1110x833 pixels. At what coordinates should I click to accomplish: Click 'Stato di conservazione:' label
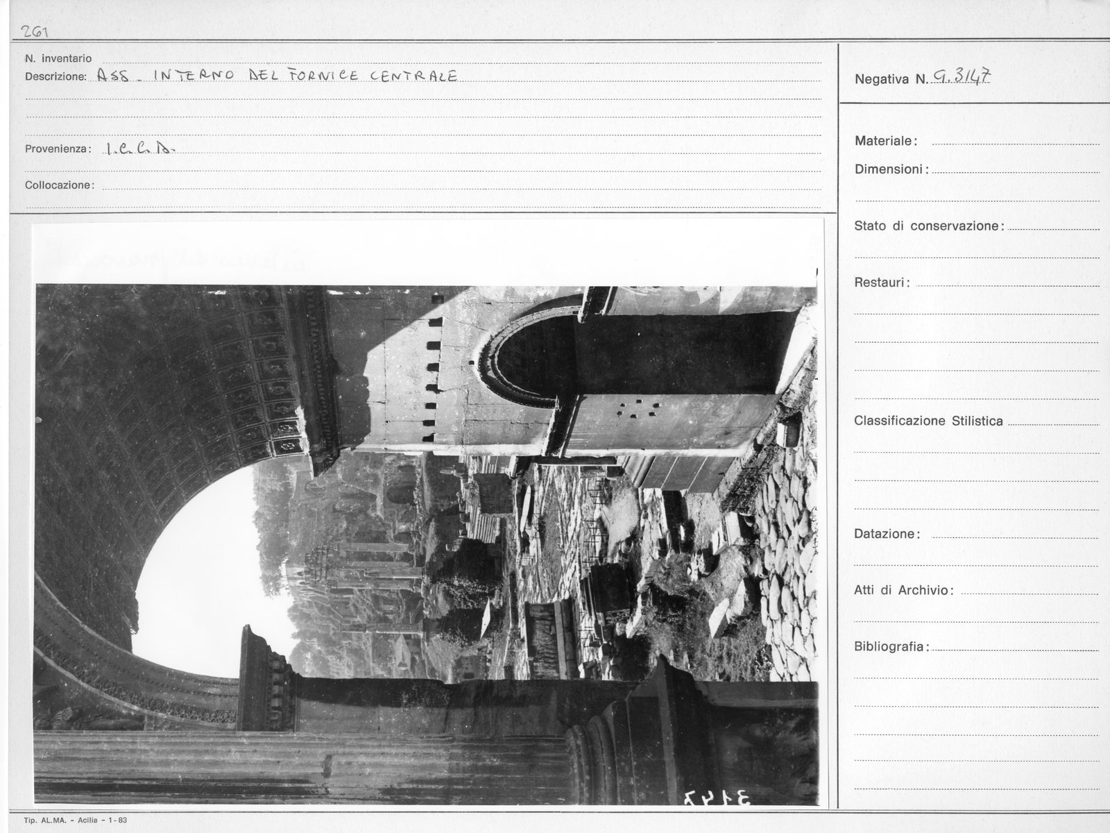(929, 226)
